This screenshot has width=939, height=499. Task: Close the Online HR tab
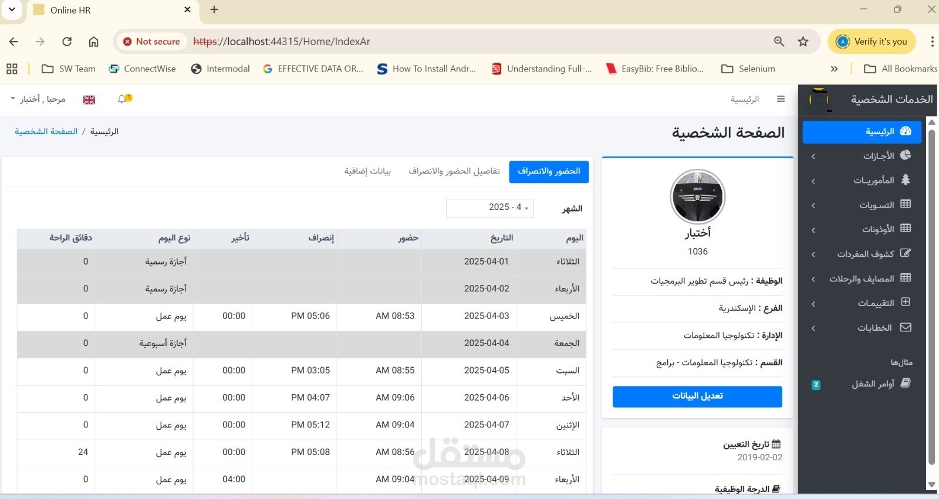(187, 9)
